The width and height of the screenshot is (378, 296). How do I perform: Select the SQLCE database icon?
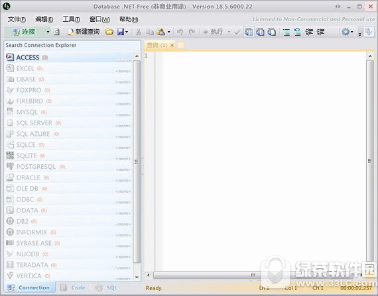(x=10, y=144)
